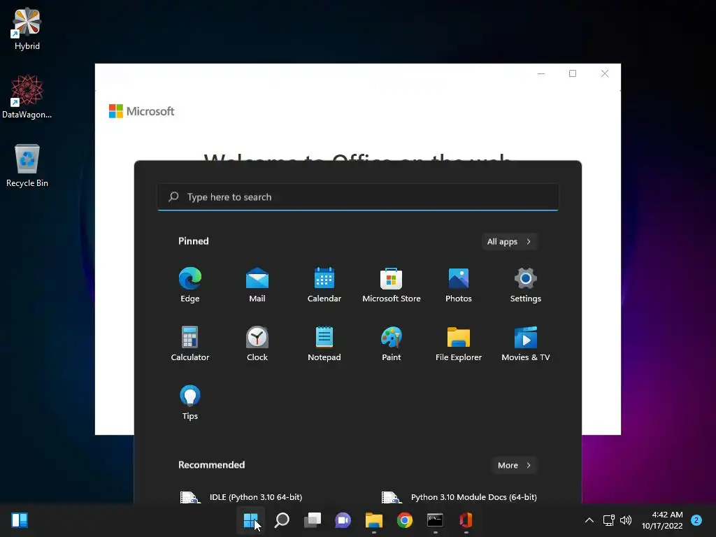
Task: Close the Office window
Action: coord(605,73)
